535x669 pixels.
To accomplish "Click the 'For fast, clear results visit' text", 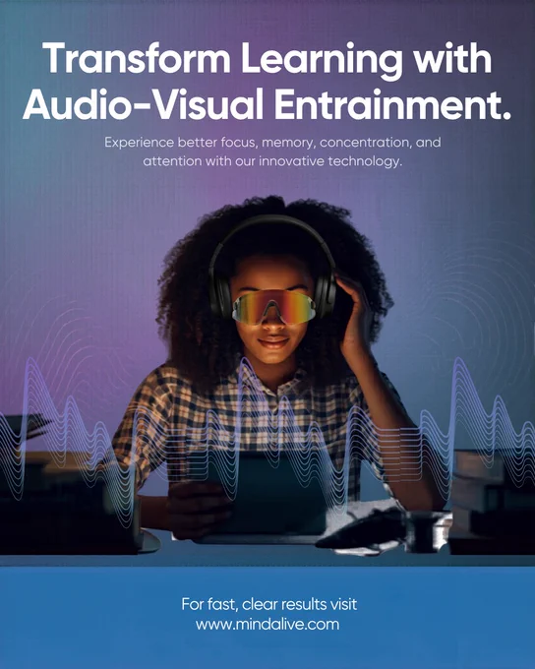I will (269, 604).
